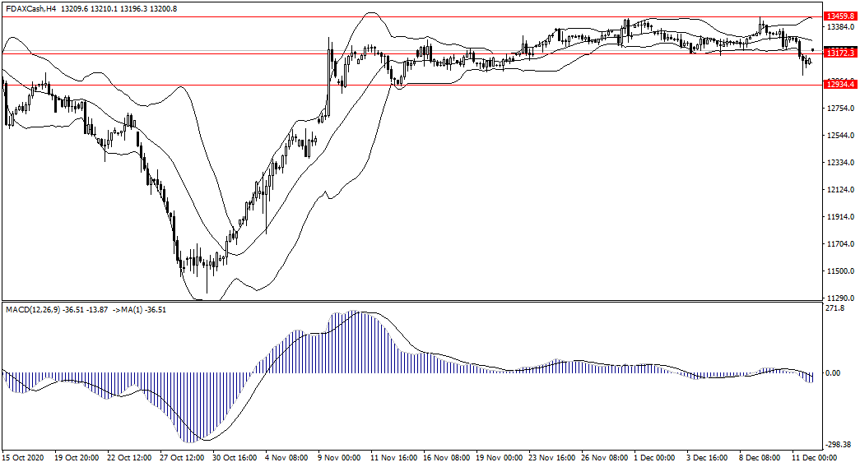This screenshot has height=467, width=860.
Task: Click the 12754.0 price scale value
Action: click(x=839, y=109)
